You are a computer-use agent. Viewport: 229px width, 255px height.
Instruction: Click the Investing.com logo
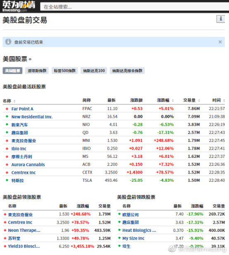coord(19,6)
